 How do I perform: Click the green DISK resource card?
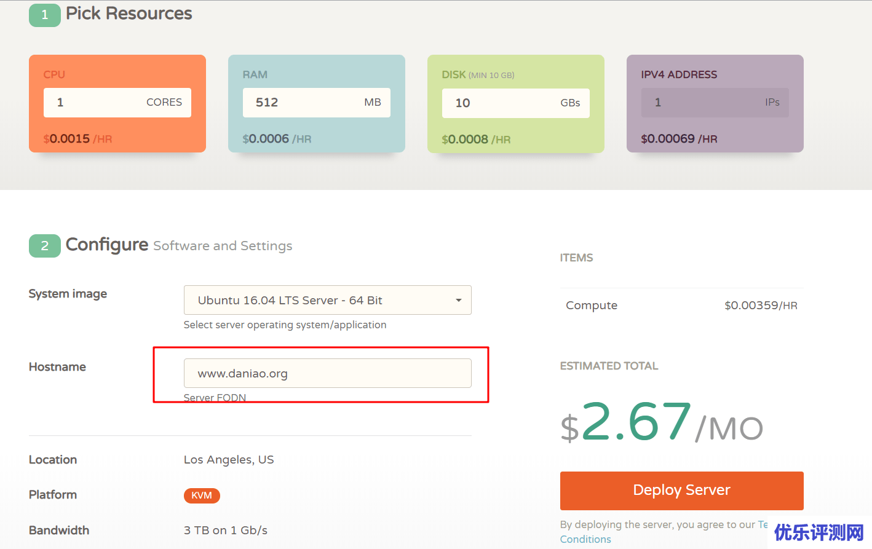click(515, 140)
